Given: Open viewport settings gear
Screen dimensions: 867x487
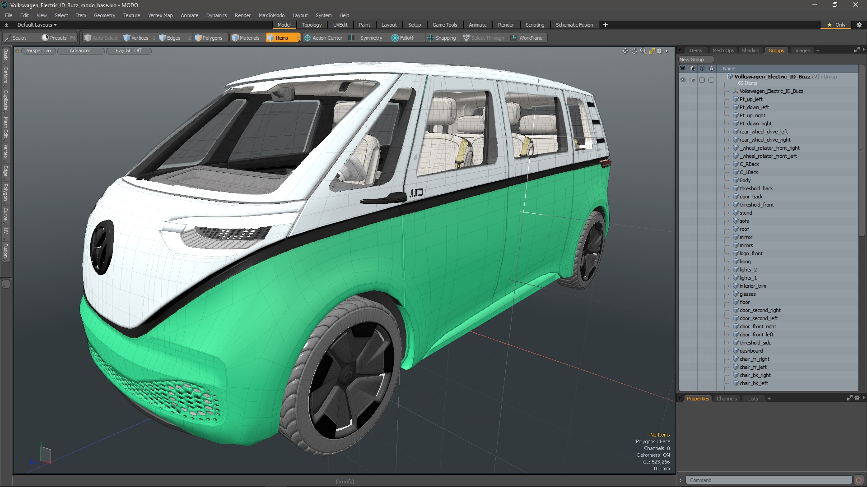Looking at the screenshot, I should (659, 51).
